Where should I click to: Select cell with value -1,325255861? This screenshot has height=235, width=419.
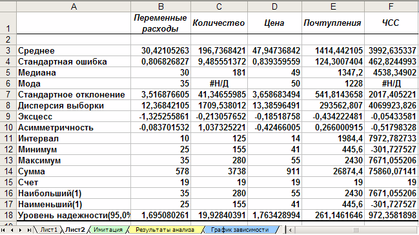tap(161, 116)
